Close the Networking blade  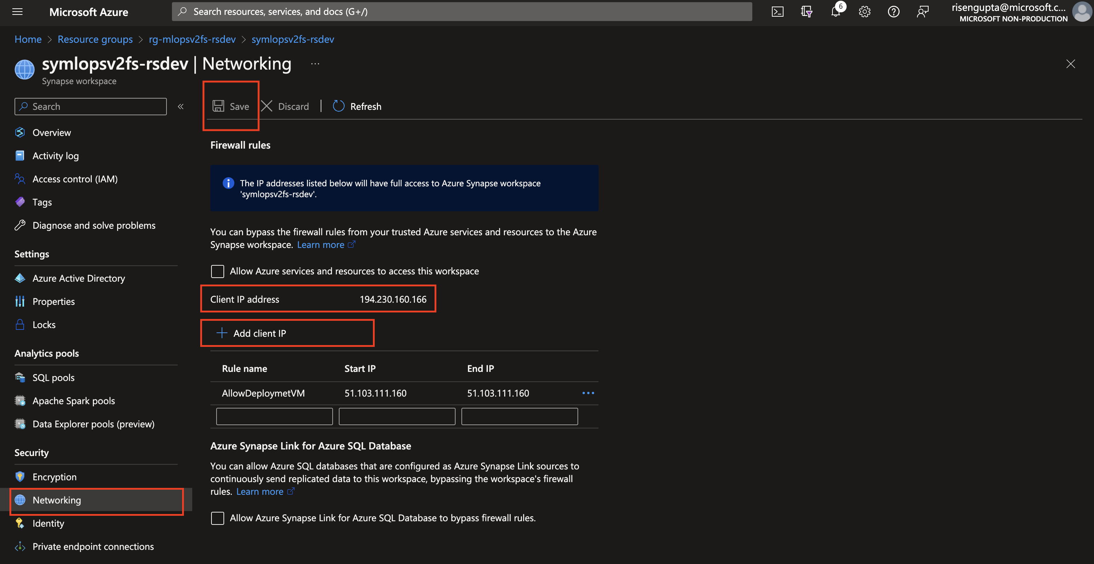[1071, 64]
